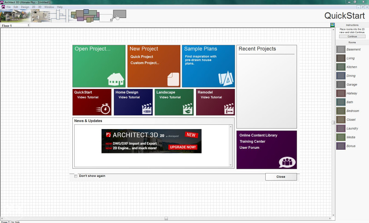369x223 pixels.
Task: Click the Remodel Video Tutorial text
Action: [211, 97]
